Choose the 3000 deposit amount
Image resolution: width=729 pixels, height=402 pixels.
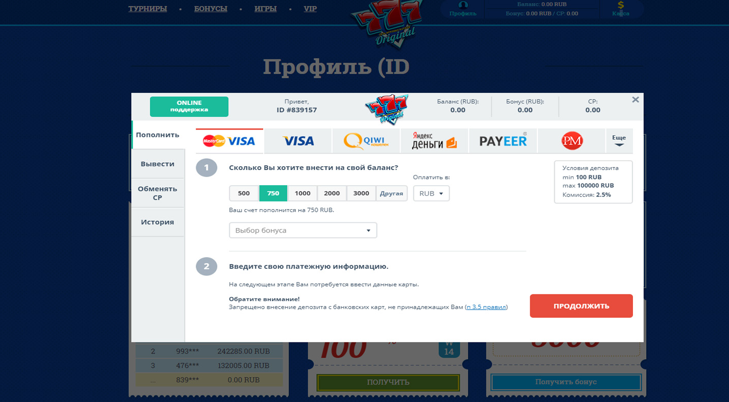coord(361,193)
